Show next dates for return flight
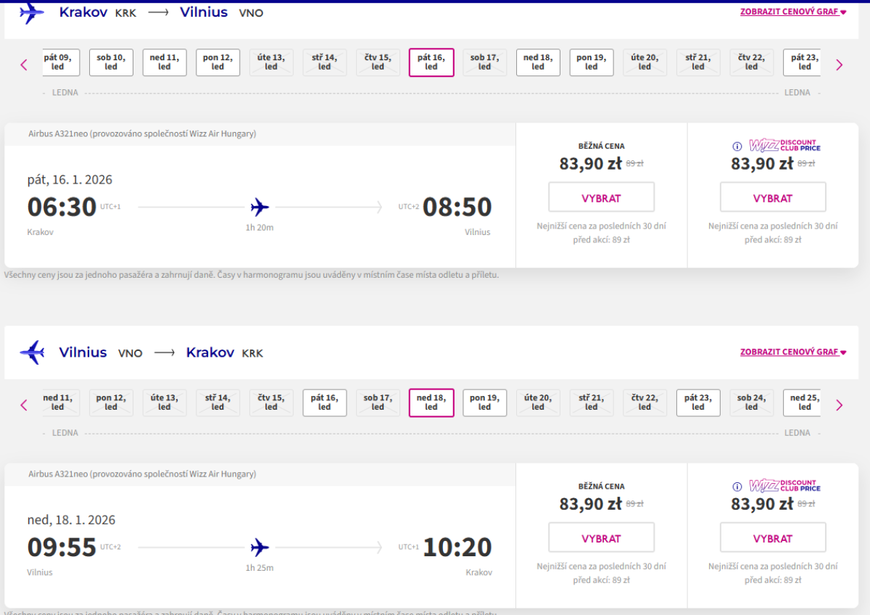The width and height of the screenshot is (870, 615). tap(839, 405)
